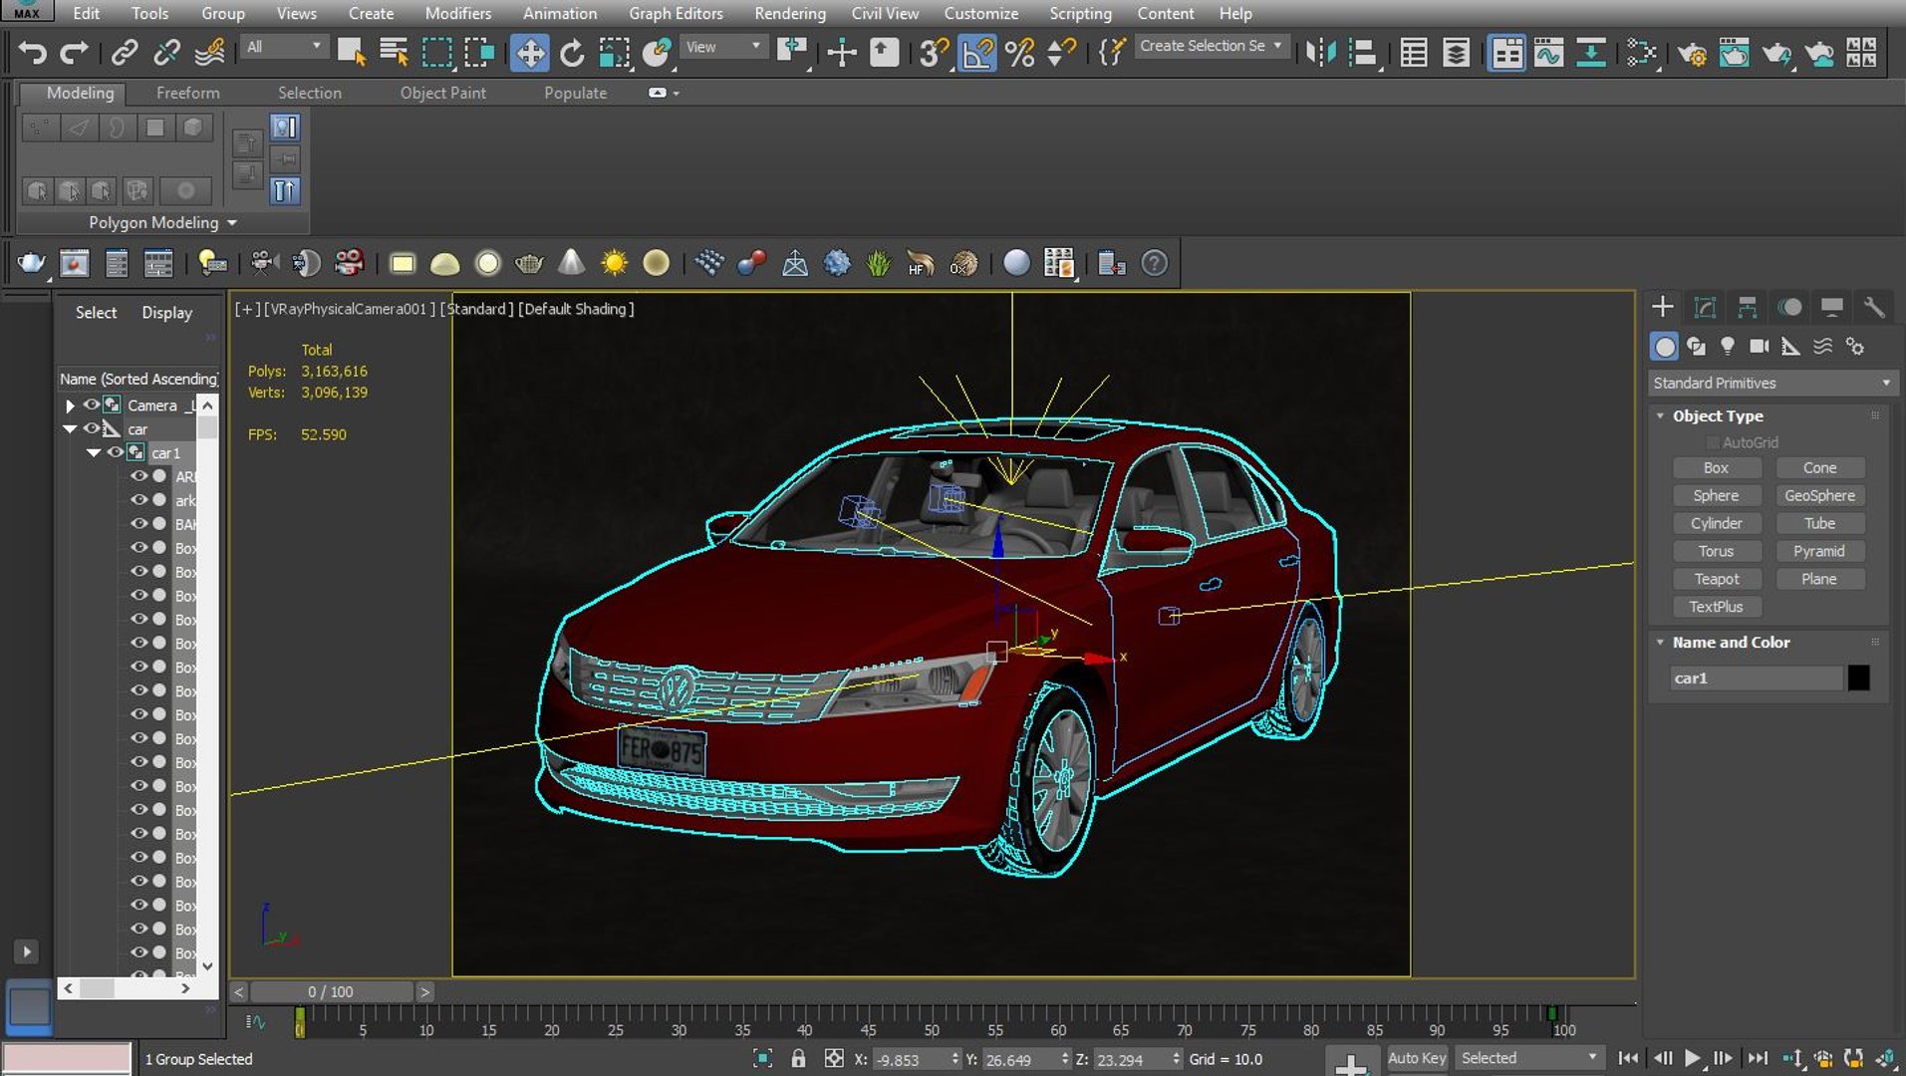
Task: Click the Undo arrow icon
Action: [32, 51]
